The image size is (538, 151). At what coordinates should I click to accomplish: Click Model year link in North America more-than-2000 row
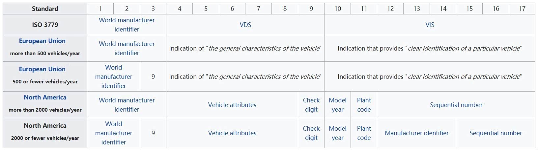click(337, 105)
